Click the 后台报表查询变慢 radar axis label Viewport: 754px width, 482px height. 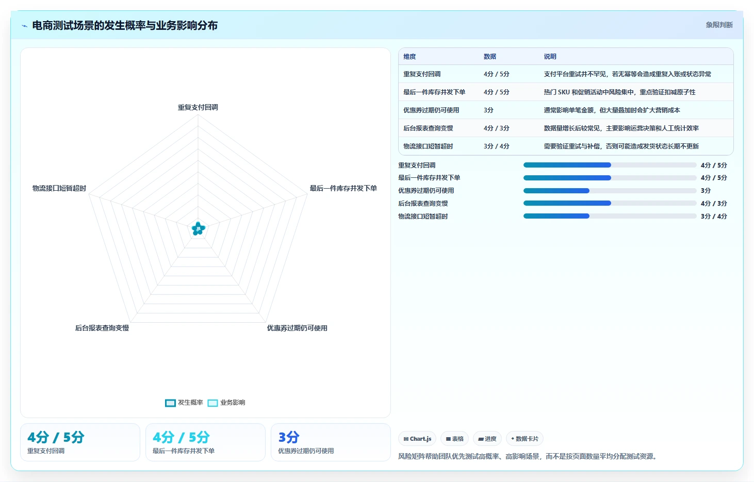point(102,328)
